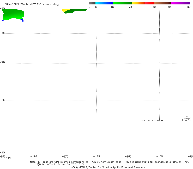Image resolution: width=193 pixels, height=169 pixels.
Task: Click the SMAP NRT Winds 20211213 ascending title
Action: (32, 4)
